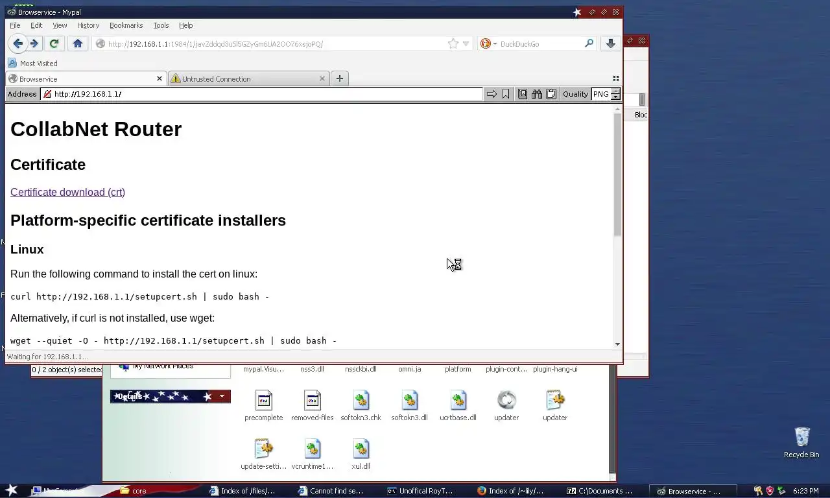Viewport: 830px width, 498px height.
Task: Click the Browservice find binoculars icon
Action: tap(537, 94)
